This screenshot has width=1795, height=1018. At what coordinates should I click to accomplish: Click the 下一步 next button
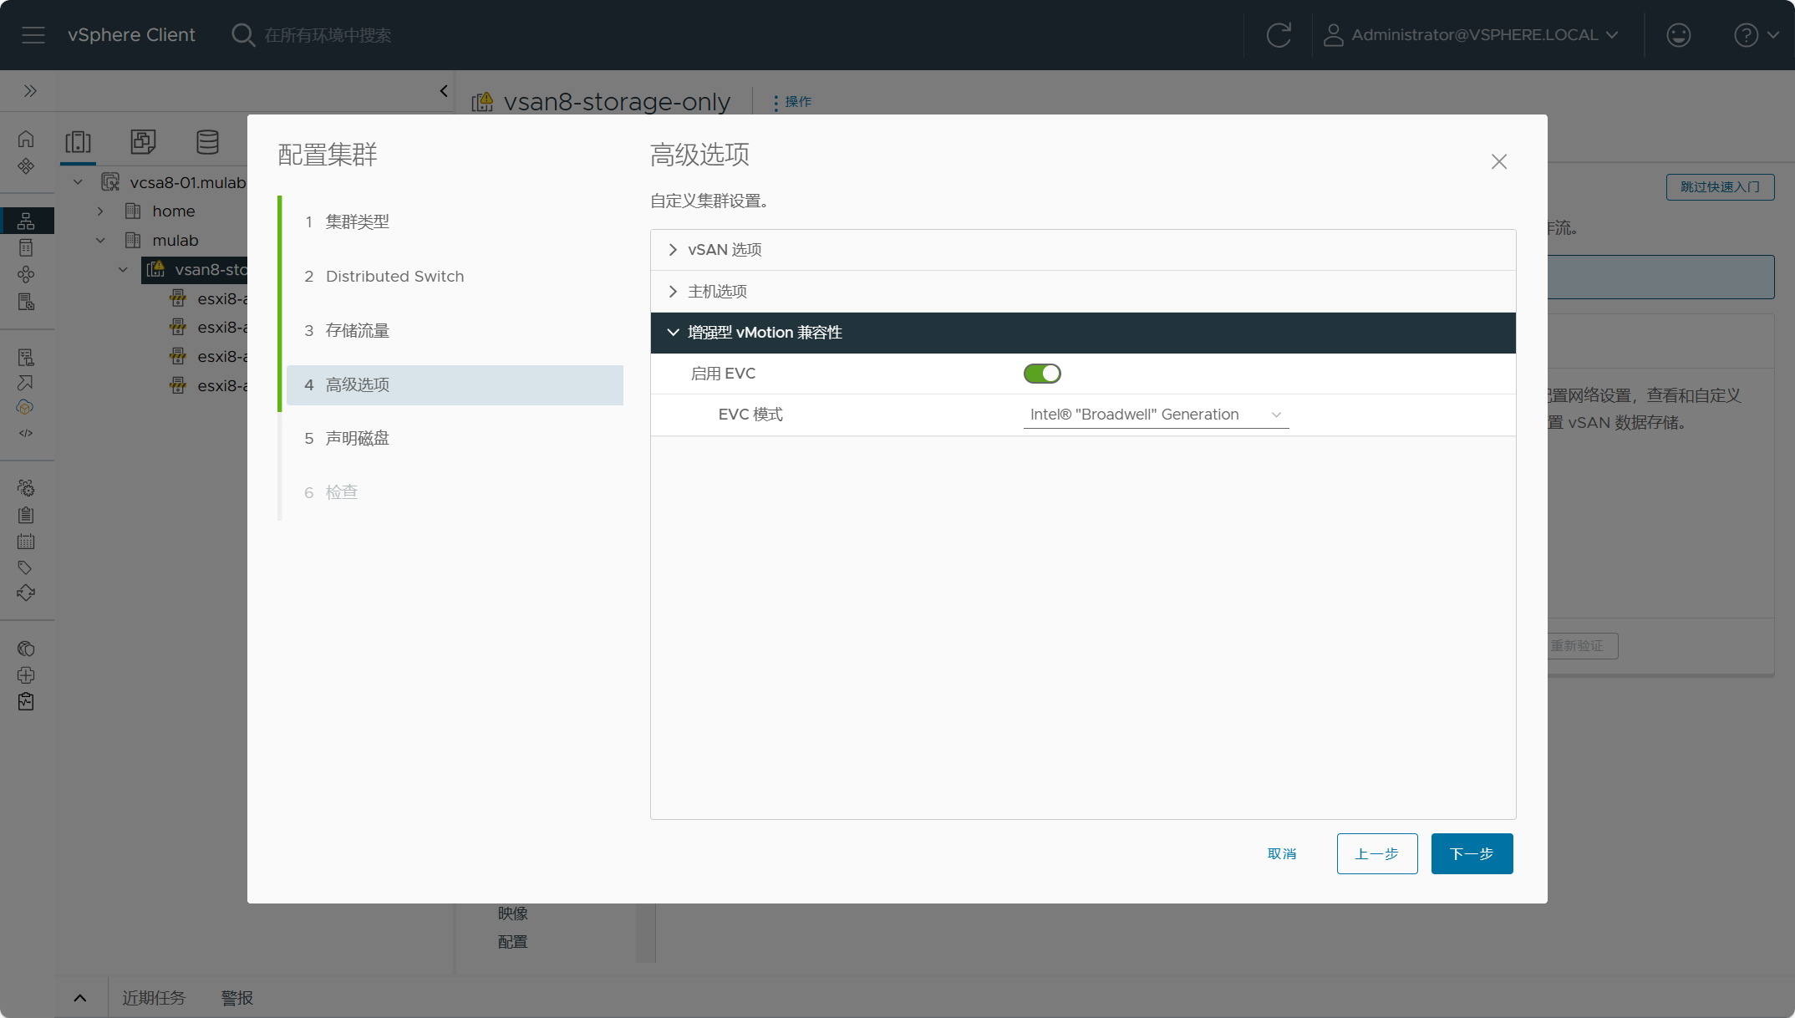tap(1472, 853)
